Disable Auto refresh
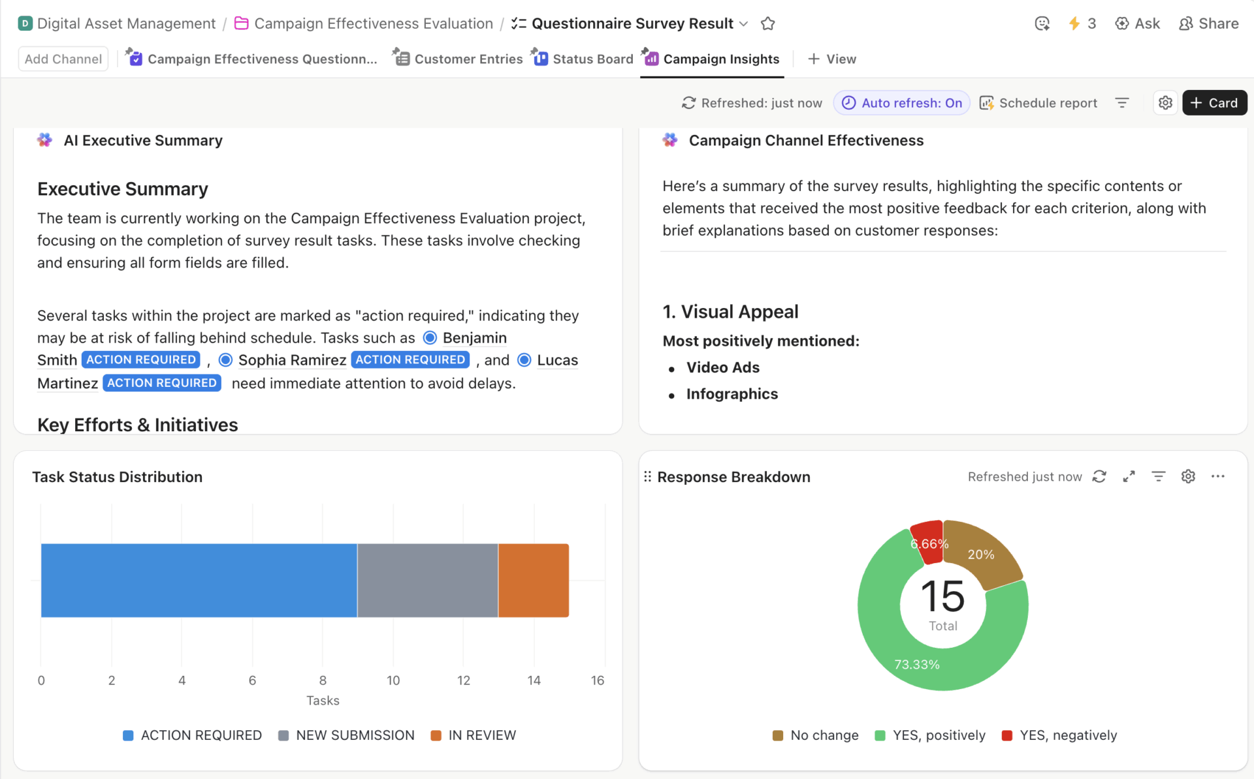This screenshot has height=779, width=1254. 901,102
